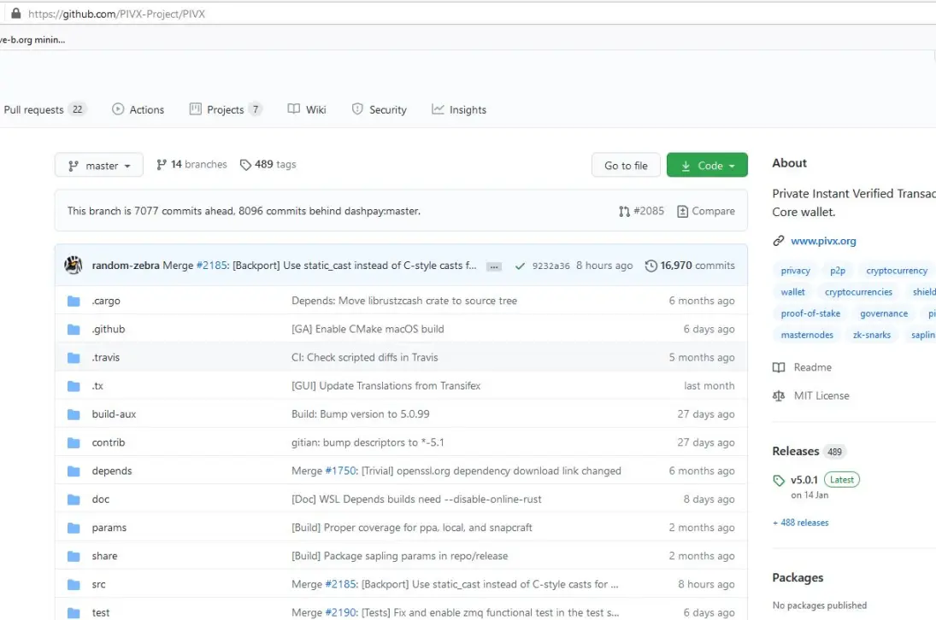Select the governance topic tag
Screen dimensions: 936x620
pyautogui.click(x=884, y=313)
